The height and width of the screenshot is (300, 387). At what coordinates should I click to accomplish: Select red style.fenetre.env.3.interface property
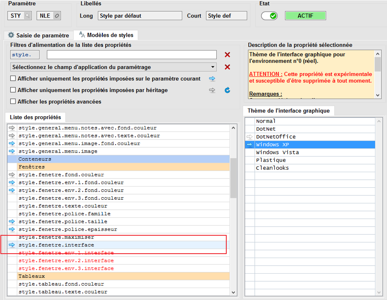pyautogui.click(x=124, y=268)
